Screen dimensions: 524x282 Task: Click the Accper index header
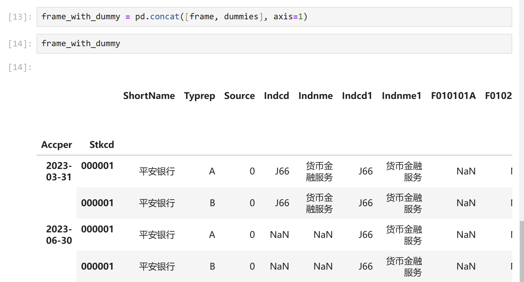(57, 145)
